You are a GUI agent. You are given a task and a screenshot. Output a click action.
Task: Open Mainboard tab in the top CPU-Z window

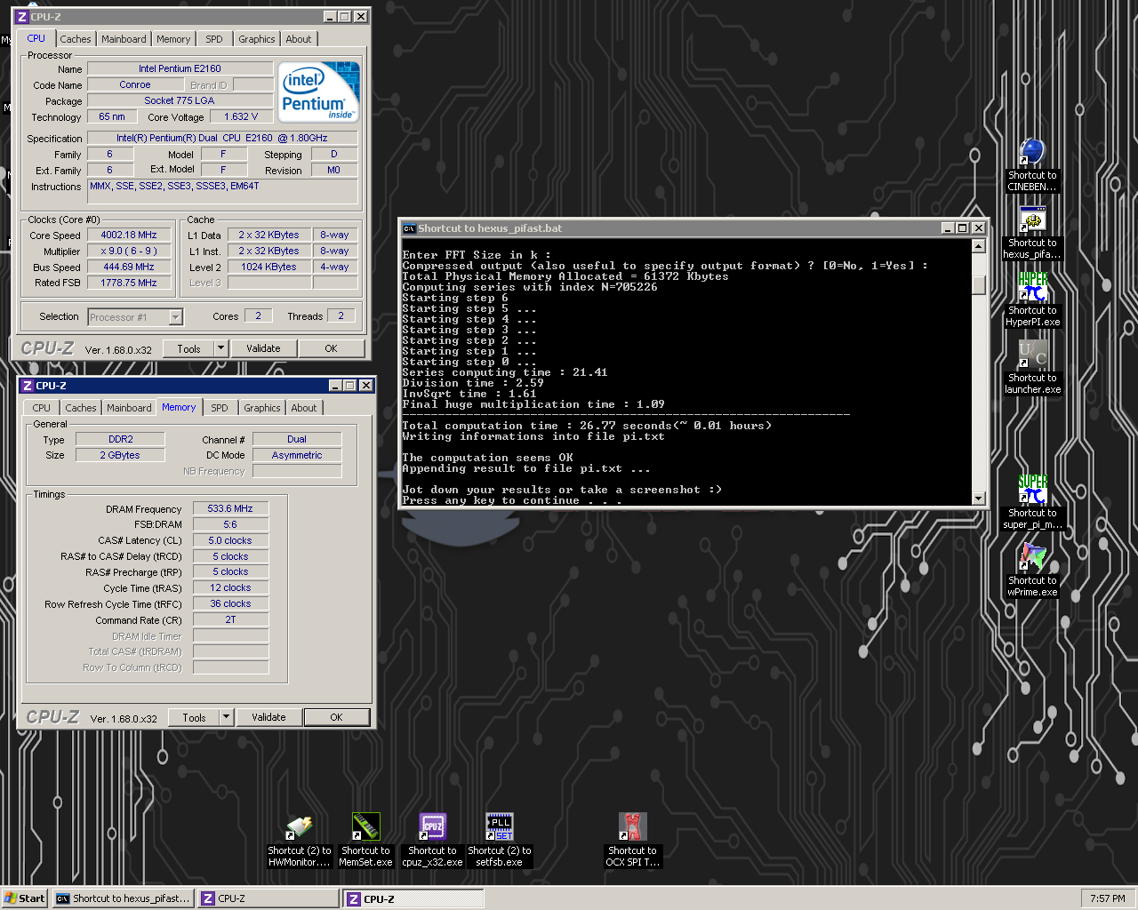click(x=124, y=39)
